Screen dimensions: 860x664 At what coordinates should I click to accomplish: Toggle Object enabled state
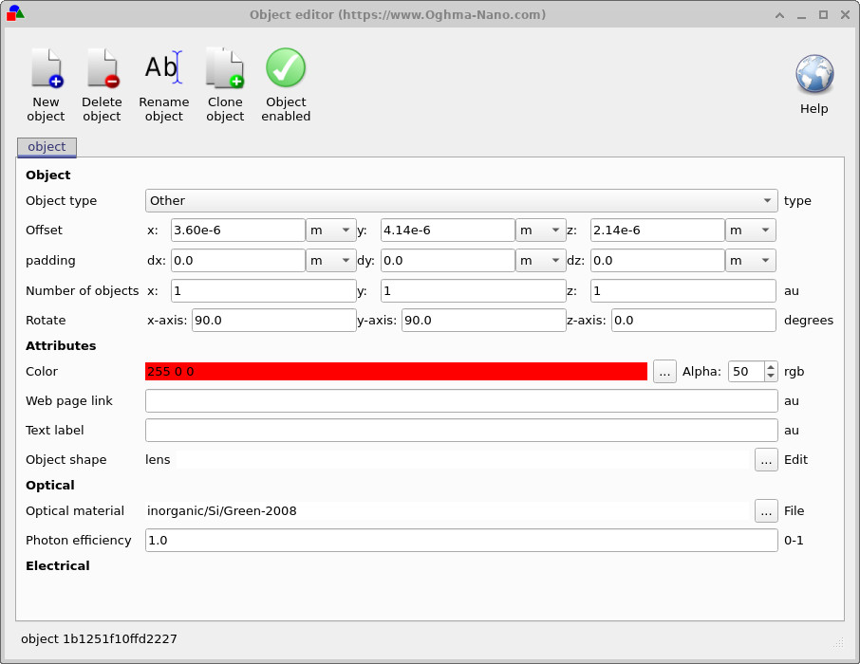285,83
